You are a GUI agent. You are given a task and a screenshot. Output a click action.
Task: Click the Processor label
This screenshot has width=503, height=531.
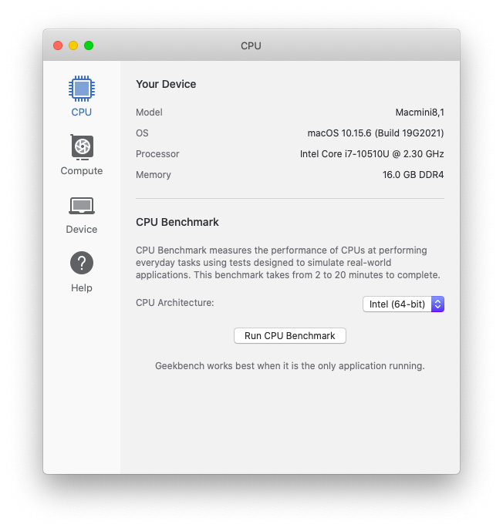(x=157, y=154)
